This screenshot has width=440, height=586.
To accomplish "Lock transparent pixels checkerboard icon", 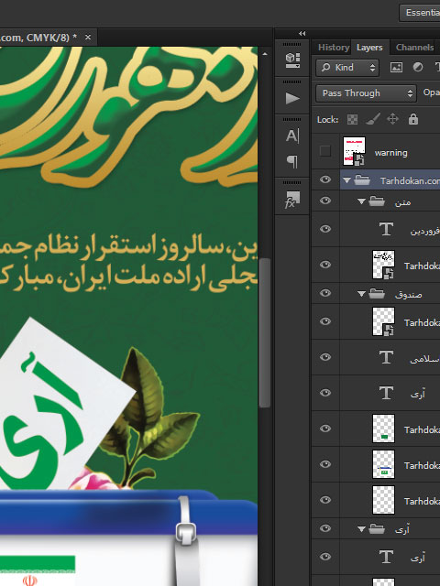I will [x=352, y=120].
